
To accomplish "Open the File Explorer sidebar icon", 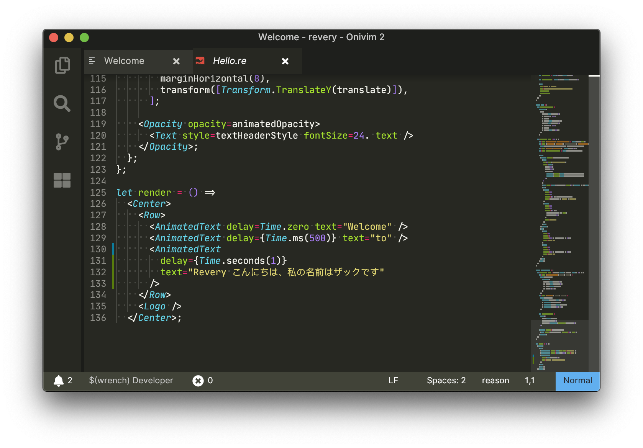I will coord(62,65).
